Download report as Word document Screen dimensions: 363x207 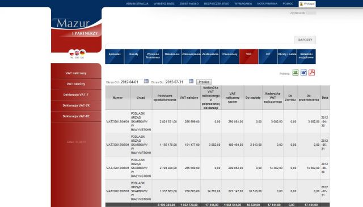(303, 73)
